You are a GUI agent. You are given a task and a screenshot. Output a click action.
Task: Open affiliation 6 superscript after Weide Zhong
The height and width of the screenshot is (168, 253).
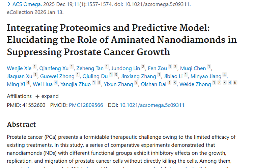point(235,83)
